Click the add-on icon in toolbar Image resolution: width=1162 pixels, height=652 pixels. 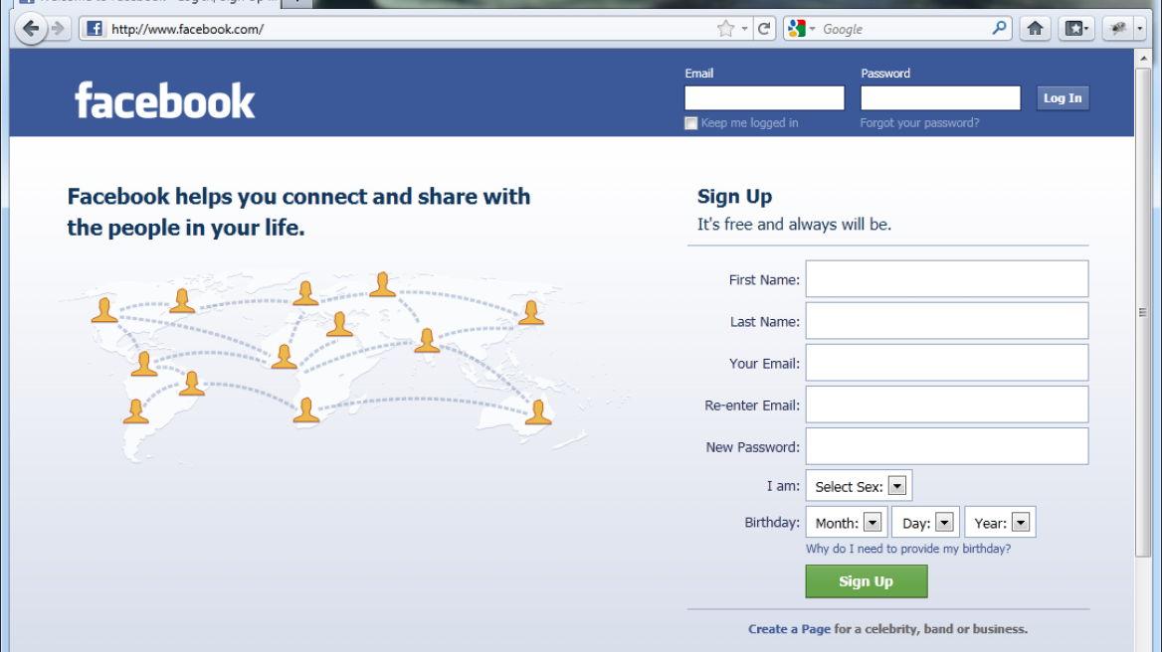pos(1118,29)
